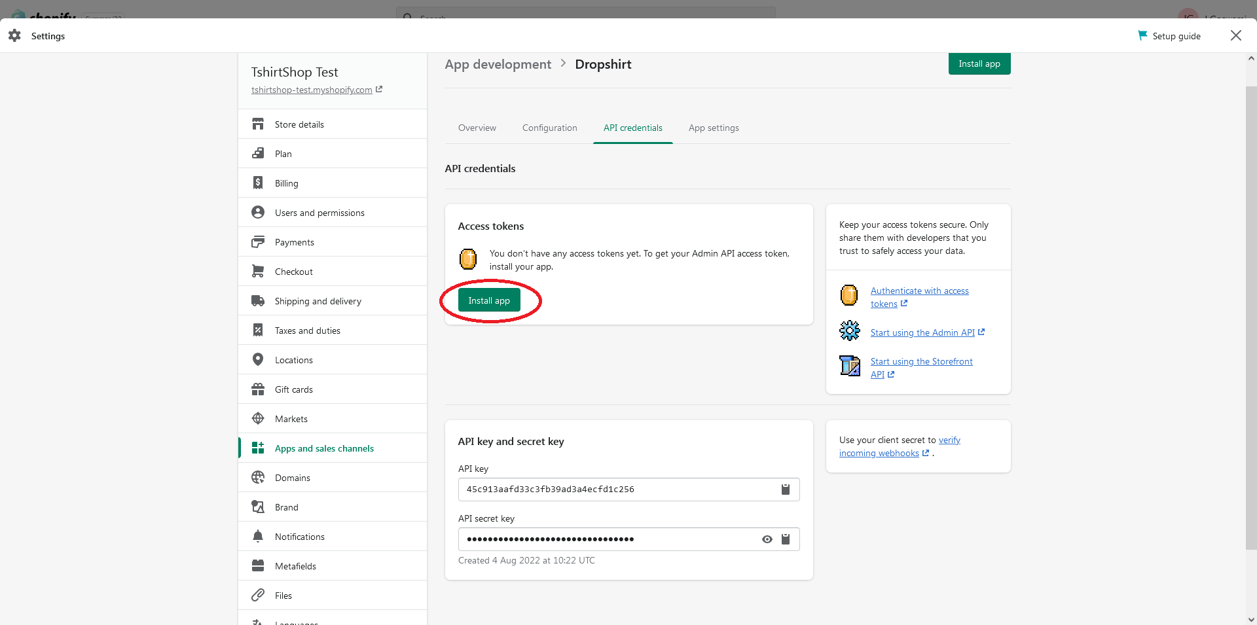Click the Created 4 Aug 2022 timestamp
Screen dimensions: 1257x625
coord(526,561)
